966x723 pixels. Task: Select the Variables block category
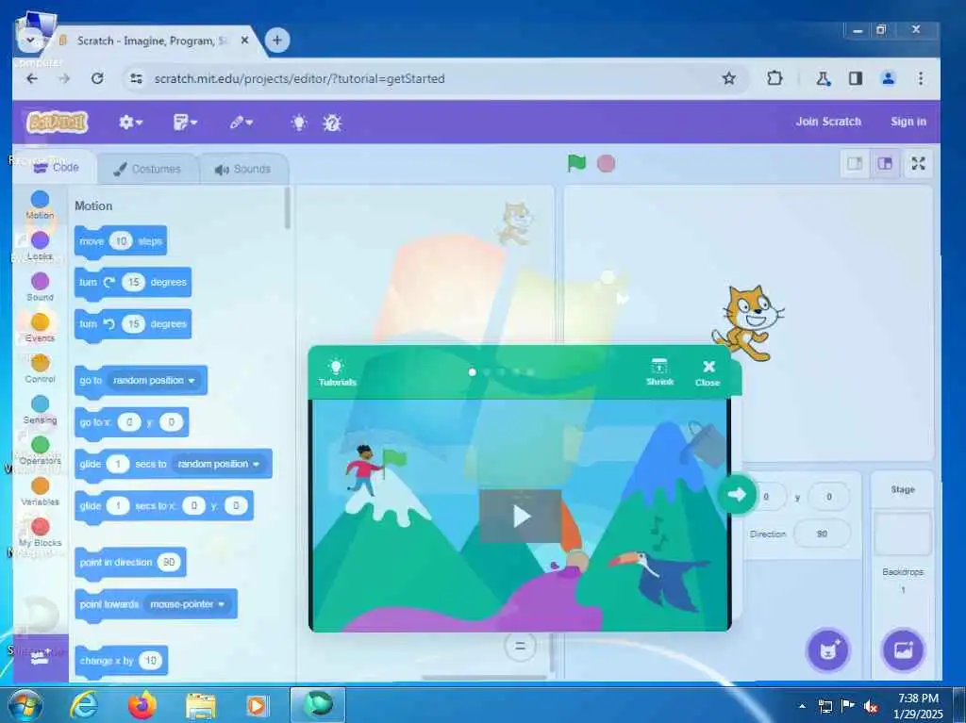tap(40, 491)
